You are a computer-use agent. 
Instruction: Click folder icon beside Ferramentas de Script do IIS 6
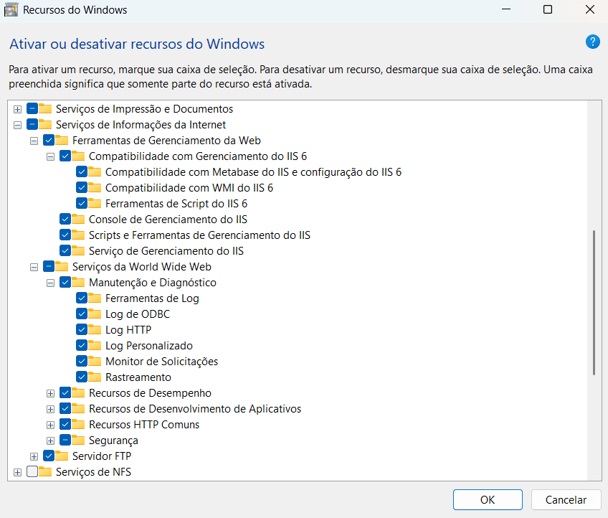point(95,203)
